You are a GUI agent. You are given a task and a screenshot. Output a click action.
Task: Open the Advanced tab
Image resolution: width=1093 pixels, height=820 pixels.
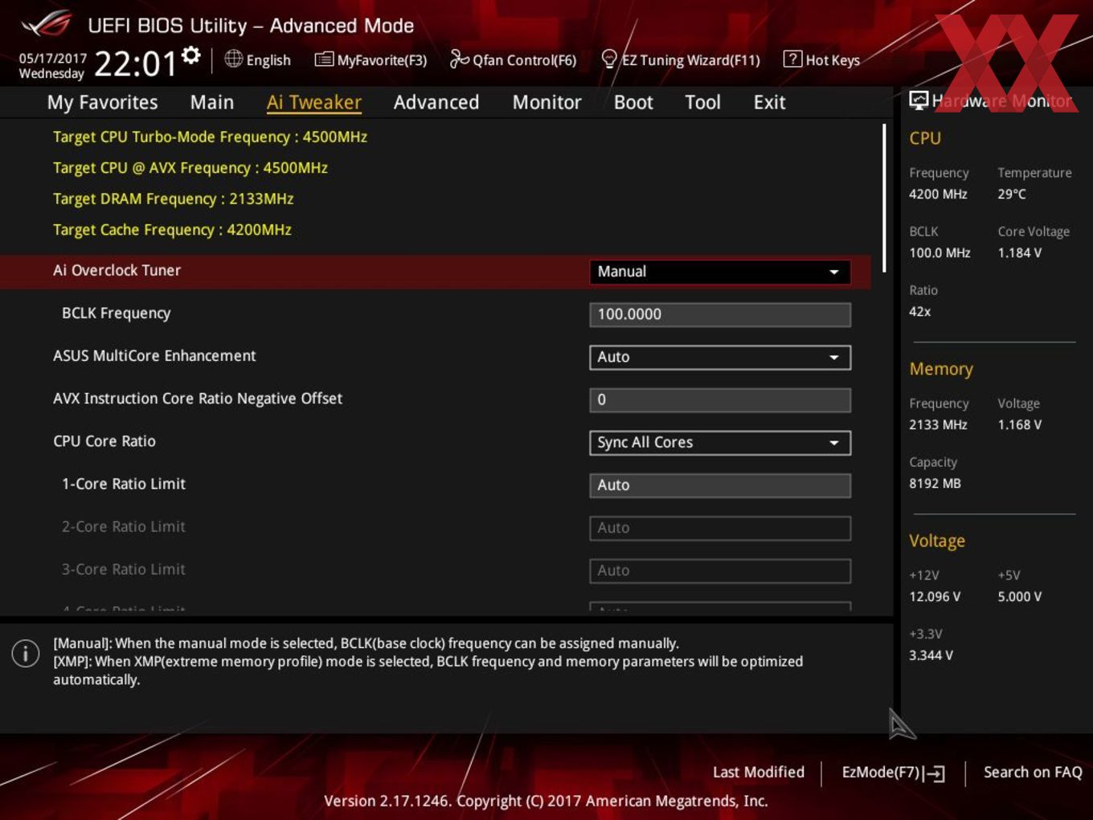[x=436, y=102]
